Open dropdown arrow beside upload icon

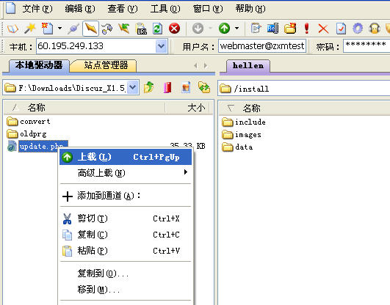coord(237,28)
